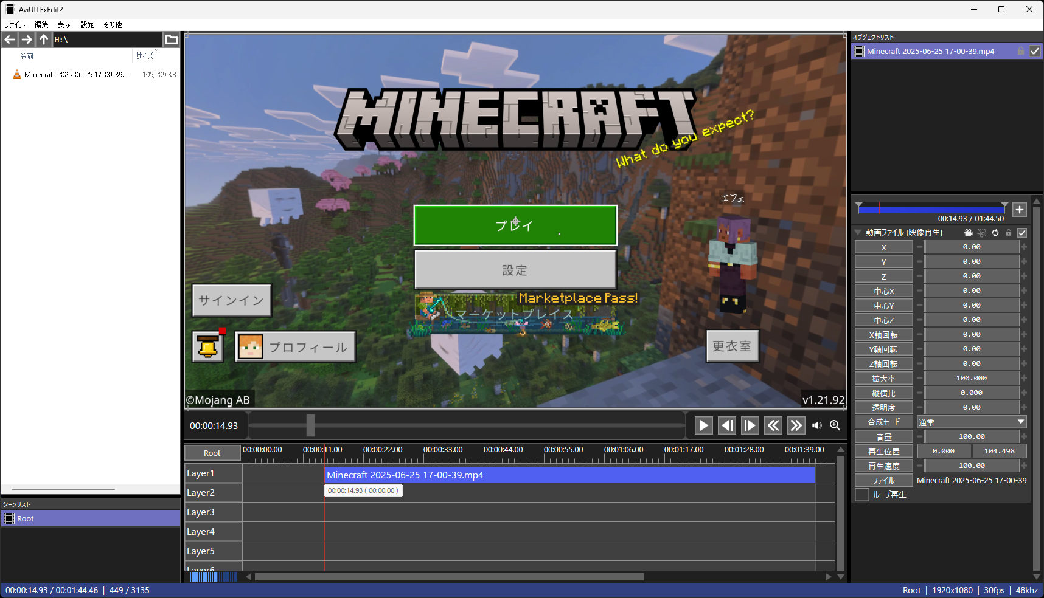
Task: Go forward in the file browser
Action: 27,40
